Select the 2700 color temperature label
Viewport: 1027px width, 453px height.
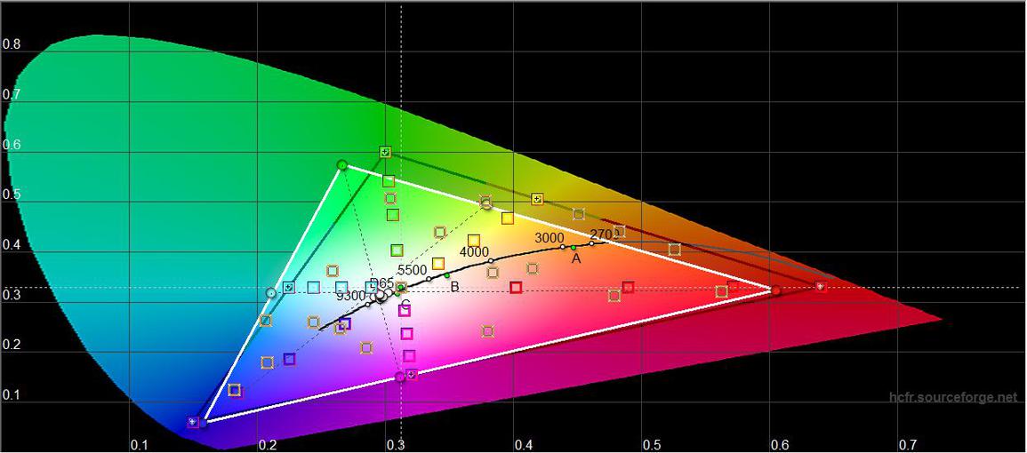602,234
